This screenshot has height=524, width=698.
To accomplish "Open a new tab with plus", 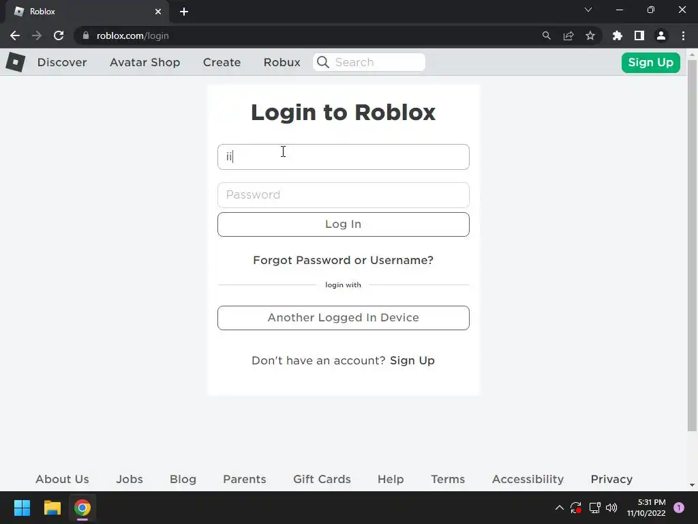I will pos(184,12).
